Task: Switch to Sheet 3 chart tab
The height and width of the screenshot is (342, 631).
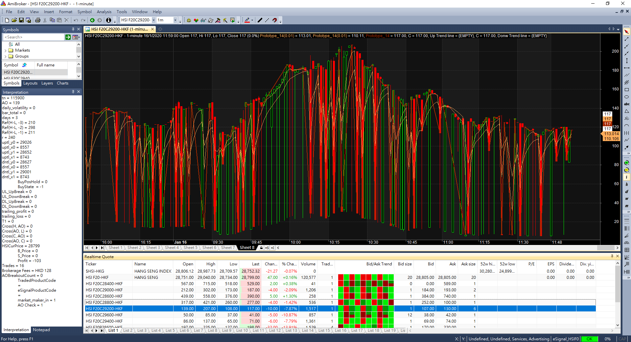Action: click(153, 248)
